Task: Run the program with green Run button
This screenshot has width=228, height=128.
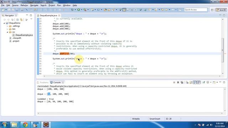Action: [78, 10]
